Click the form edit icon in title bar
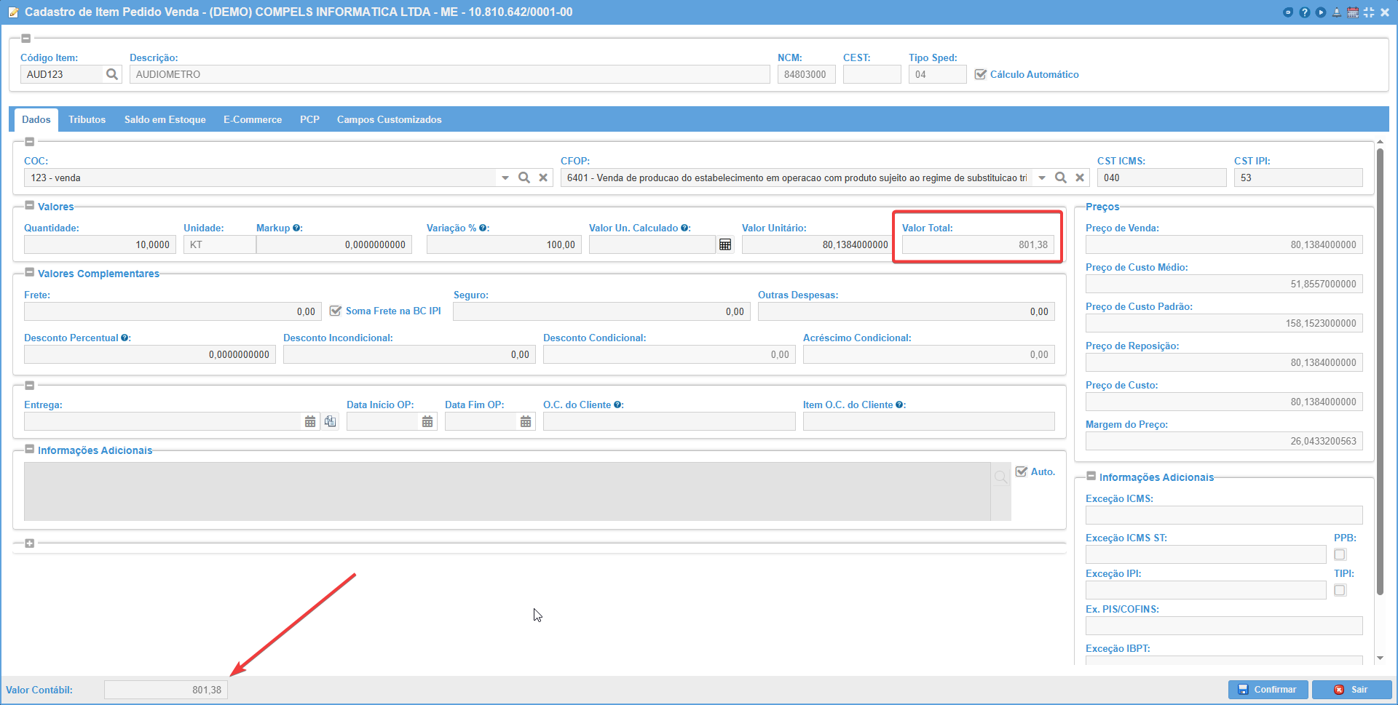 click(13, 12)
